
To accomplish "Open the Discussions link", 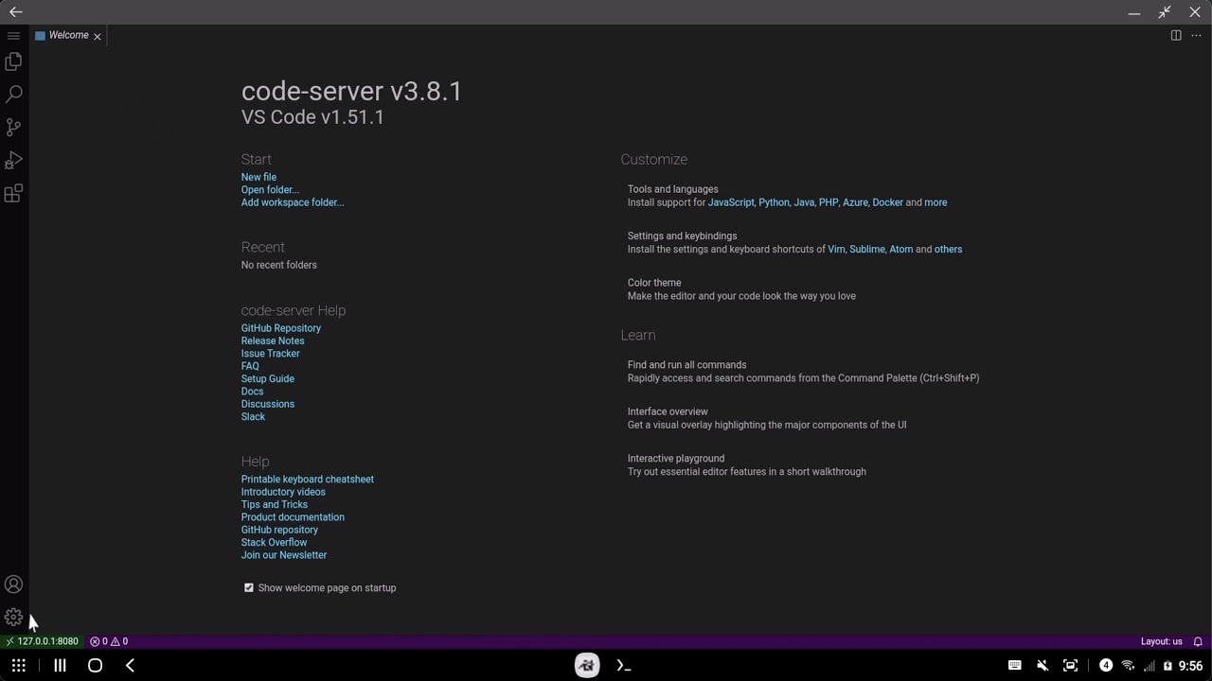I will click(x=268, y=404).
